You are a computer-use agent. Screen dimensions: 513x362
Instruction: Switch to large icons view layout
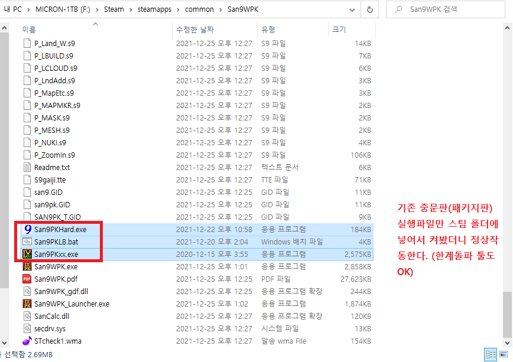click(x=504, y=354)
